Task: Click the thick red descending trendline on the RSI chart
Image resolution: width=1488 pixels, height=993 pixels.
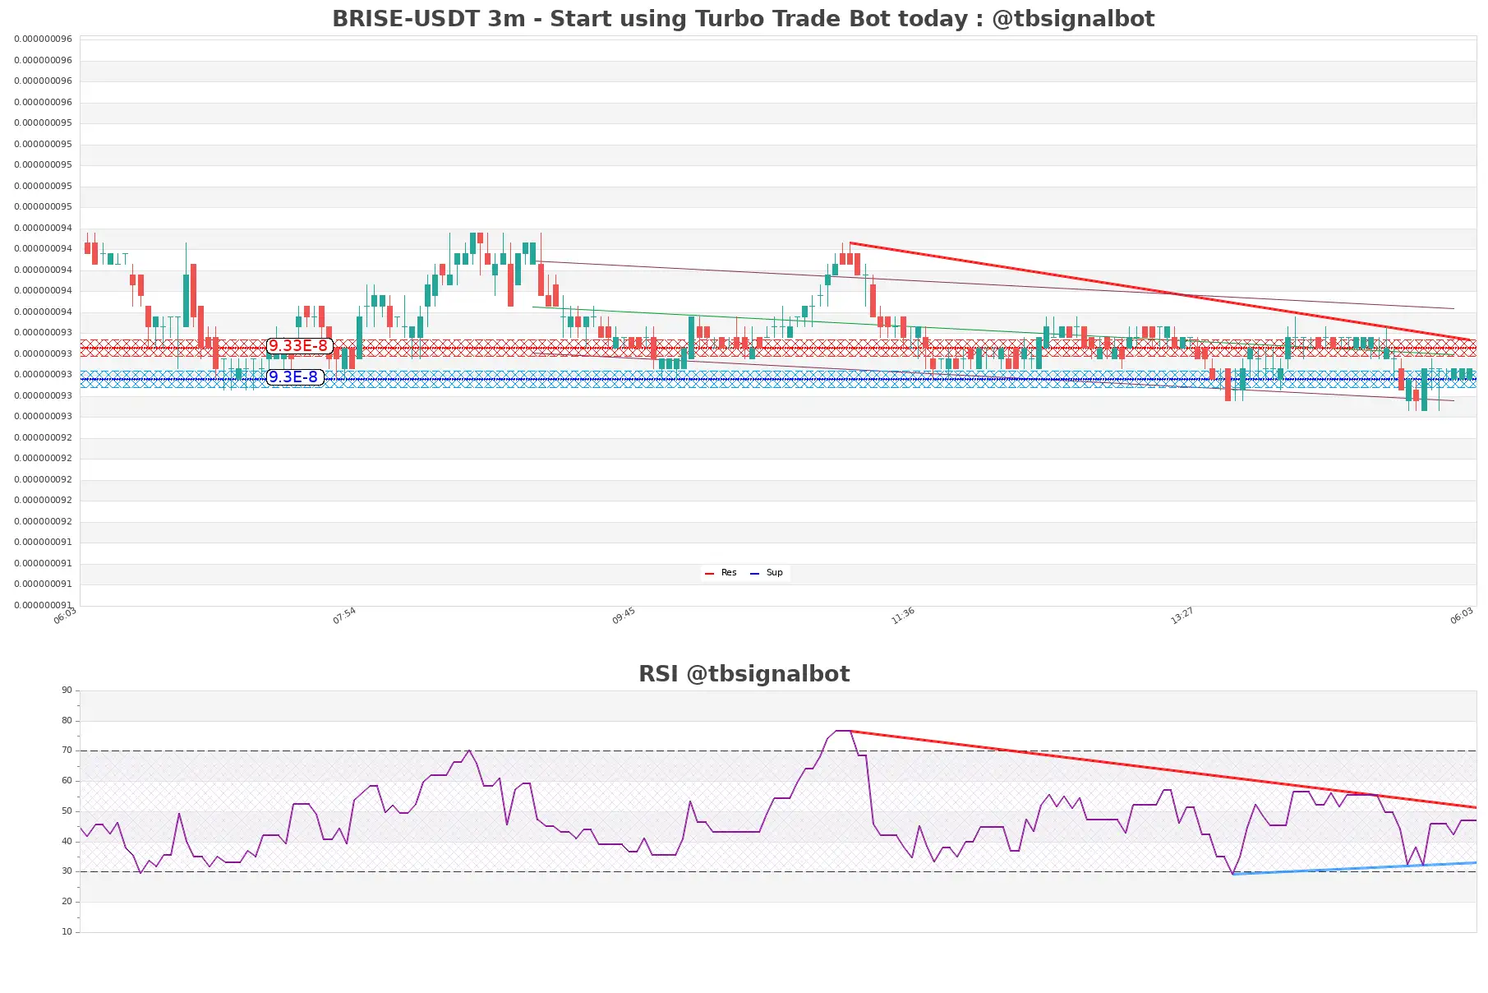Action: [1163, 769]
